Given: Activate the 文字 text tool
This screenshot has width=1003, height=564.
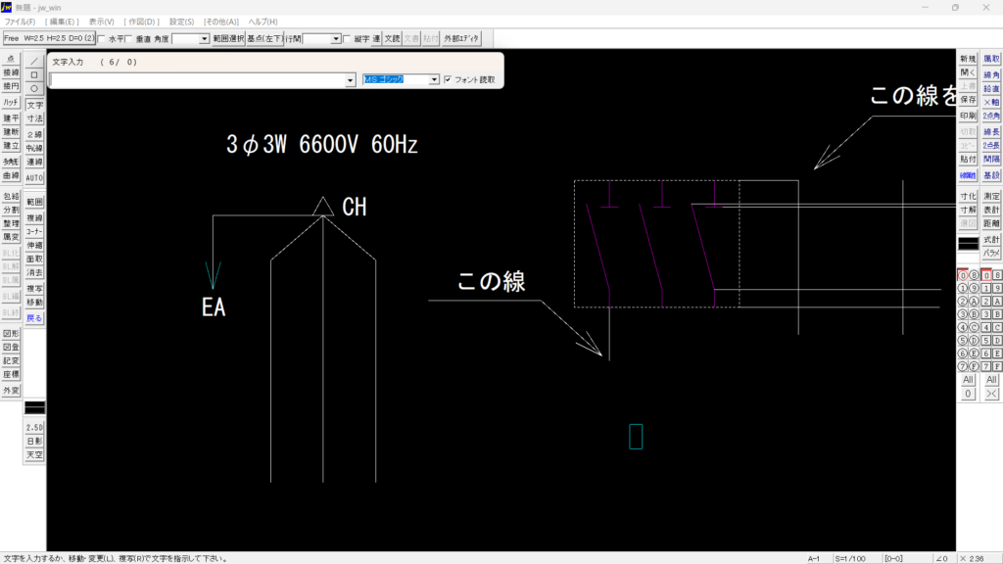Looking at the screenshot, I should [x=34, y=105].
